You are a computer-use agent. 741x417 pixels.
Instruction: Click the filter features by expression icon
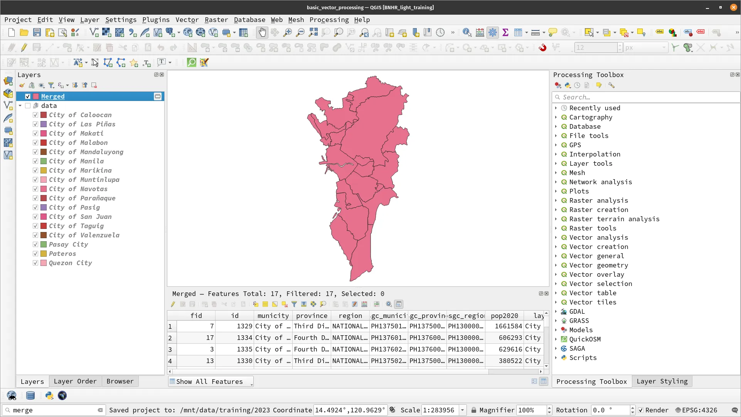(x=294, y=304)
